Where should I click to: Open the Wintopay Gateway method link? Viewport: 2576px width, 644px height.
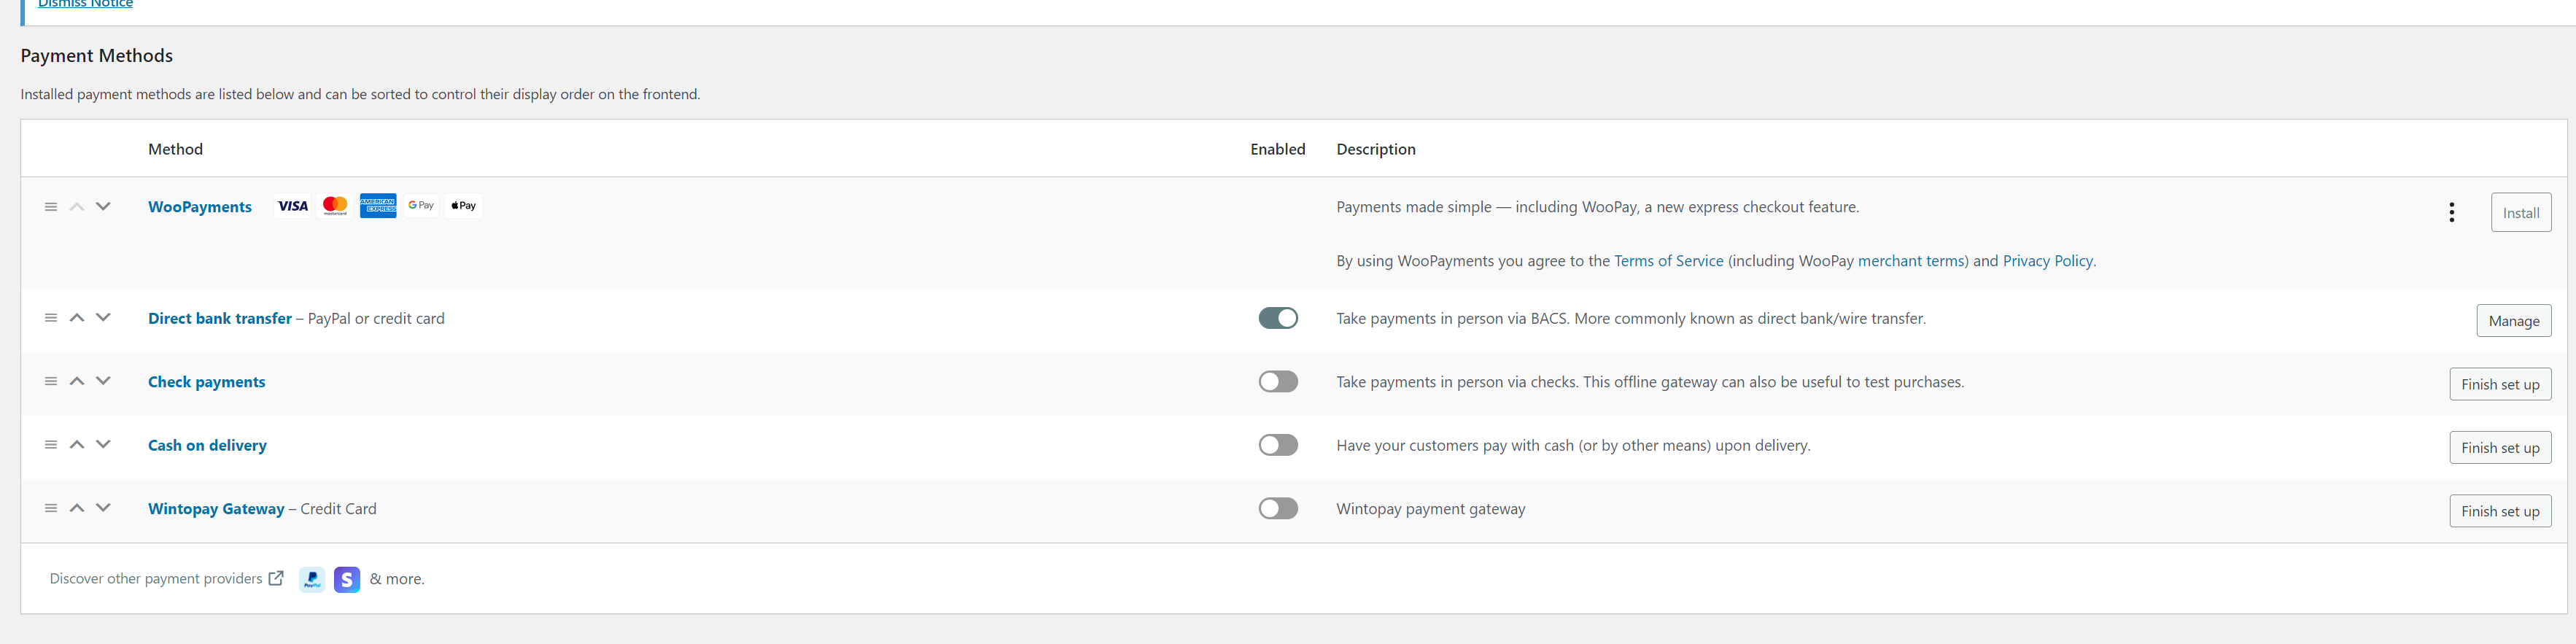[216, 509]
